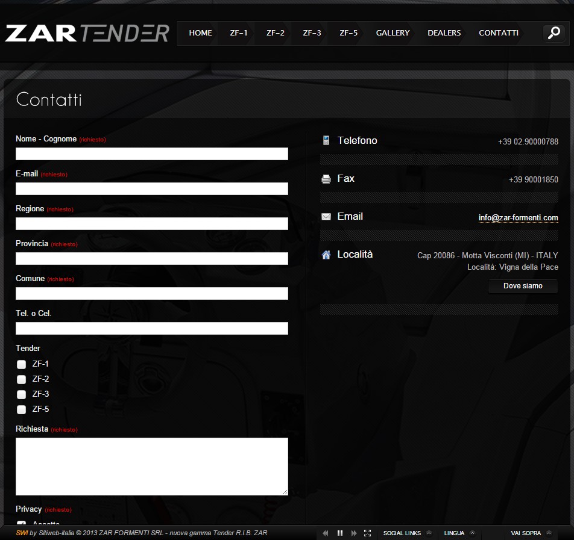Skip to next slideshow background
Screen dimensions: 574x540
point(353,533)
